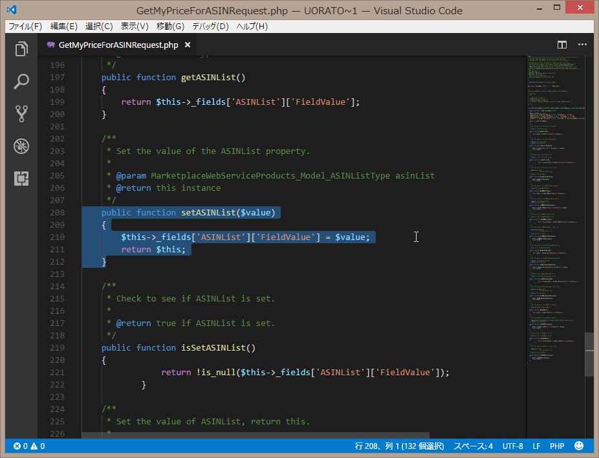Open the Explorer view in activity bar
The height and width of the screenshot is (458, 599).
pos(21,49)
